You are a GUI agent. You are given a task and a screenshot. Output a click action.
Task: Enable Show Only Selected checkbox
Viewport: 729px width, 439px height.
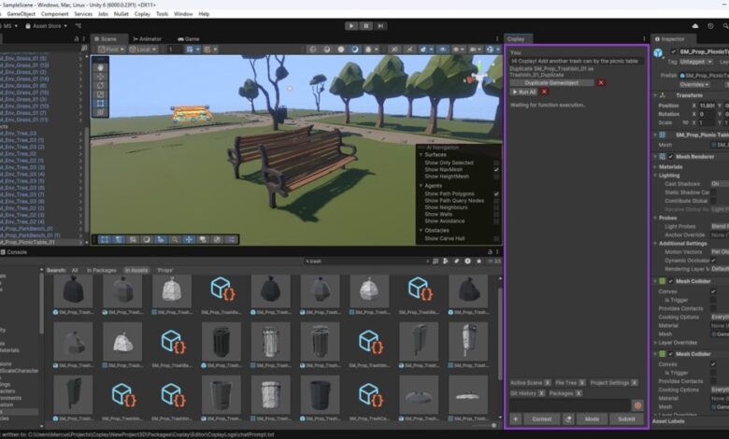click(x=496, y=163)
